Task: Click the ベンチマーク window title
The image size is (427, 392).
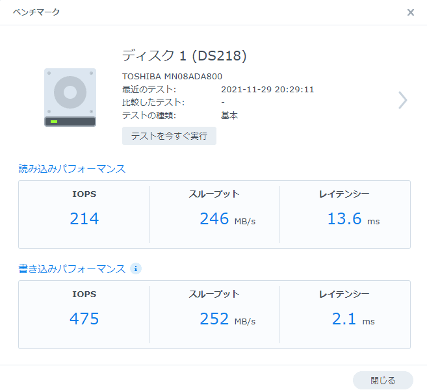Action: (x=38, y=12)
